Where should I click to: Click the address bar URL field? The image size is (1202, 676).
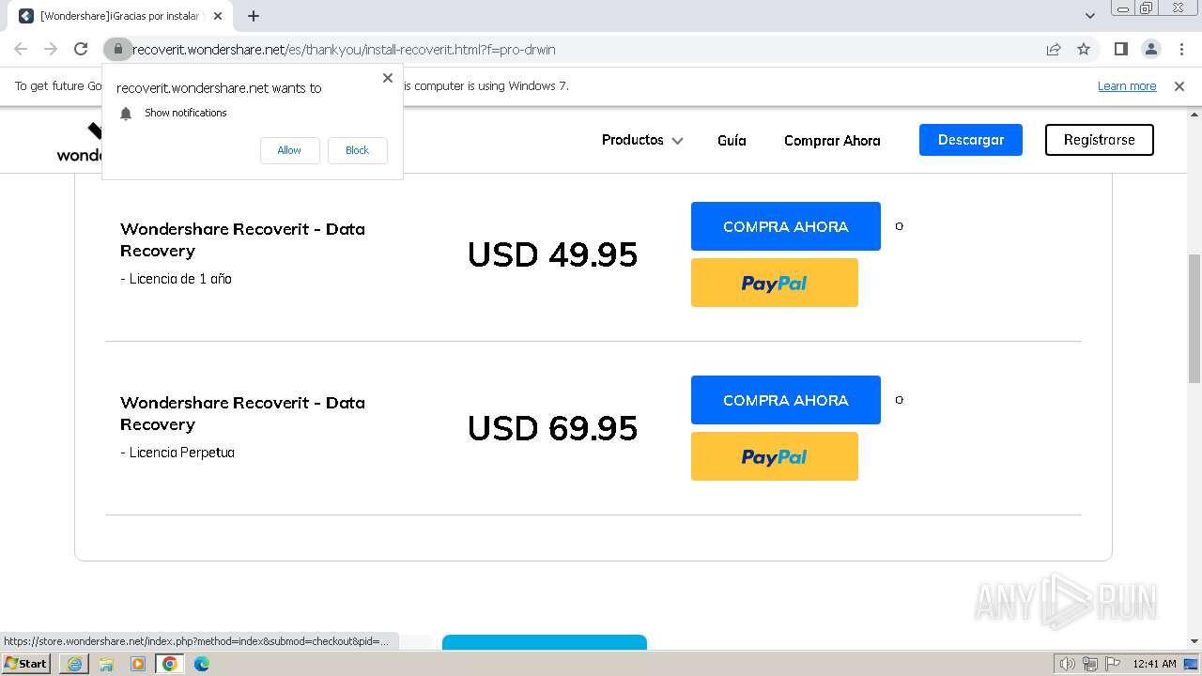(582, 49)
